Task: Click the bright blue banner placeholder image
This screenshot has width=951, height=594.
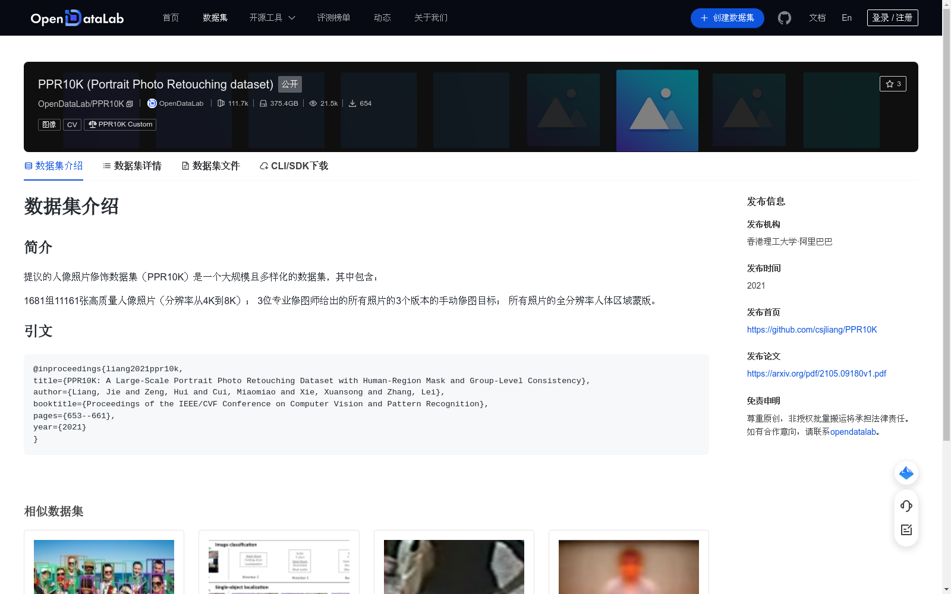Action: (x=657, y=110)
